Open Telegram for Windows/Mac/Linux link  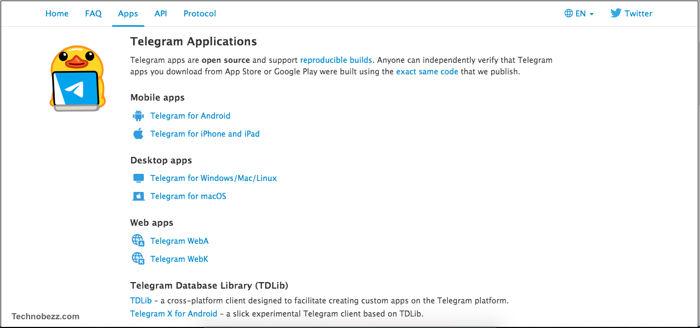[x=214, y=178]
